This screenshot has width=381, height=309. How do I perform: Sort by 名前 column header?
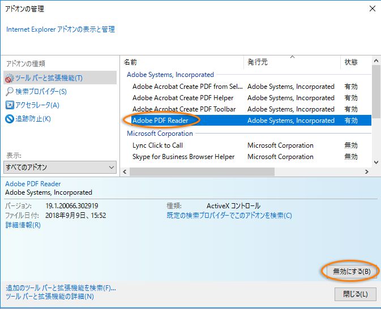click(182, 62)
